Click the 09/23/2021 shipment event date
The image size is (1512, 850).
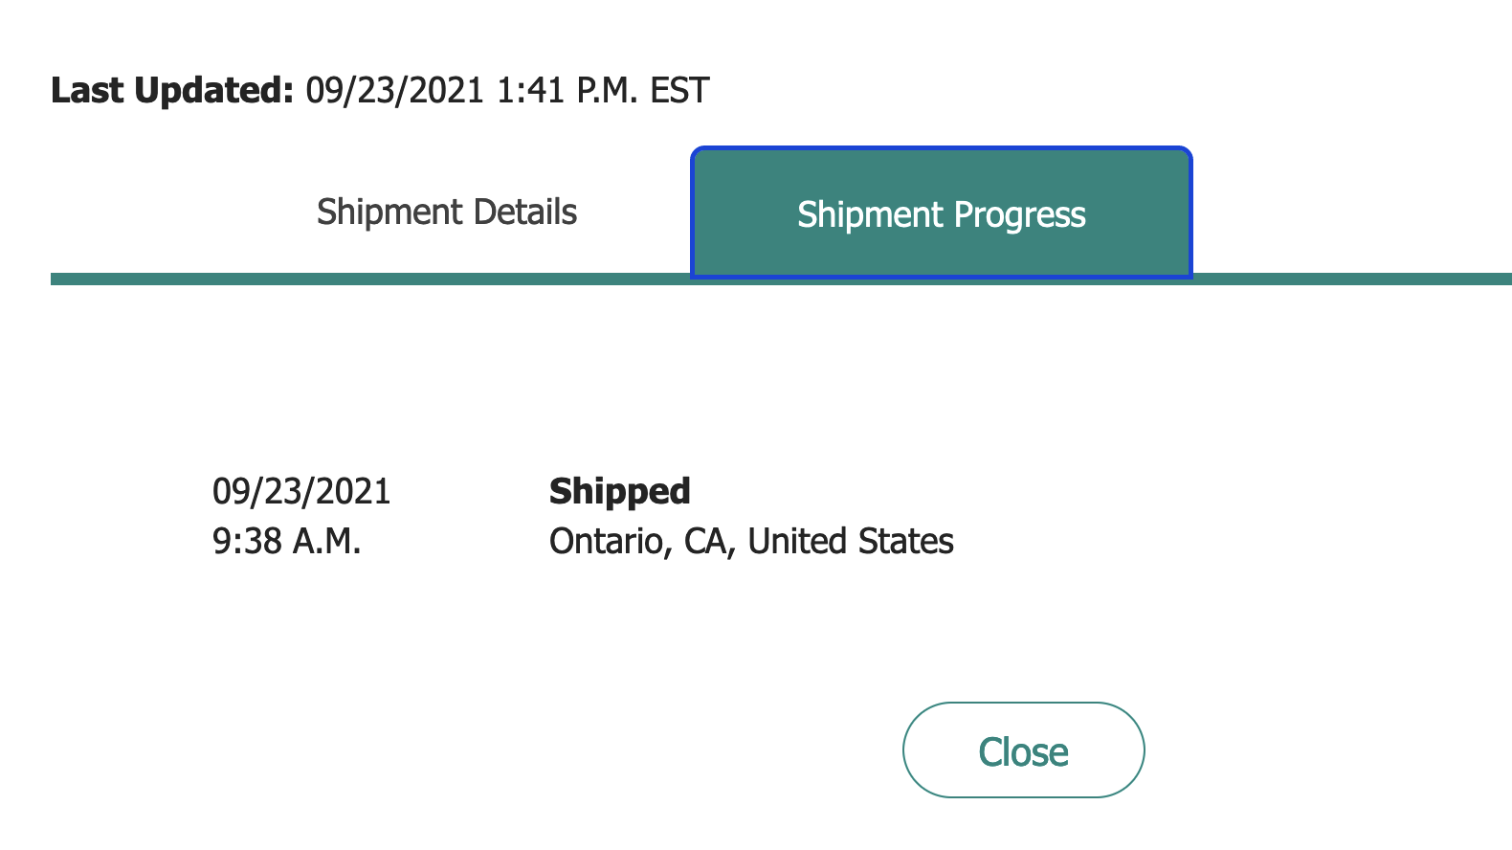[301, 491]
